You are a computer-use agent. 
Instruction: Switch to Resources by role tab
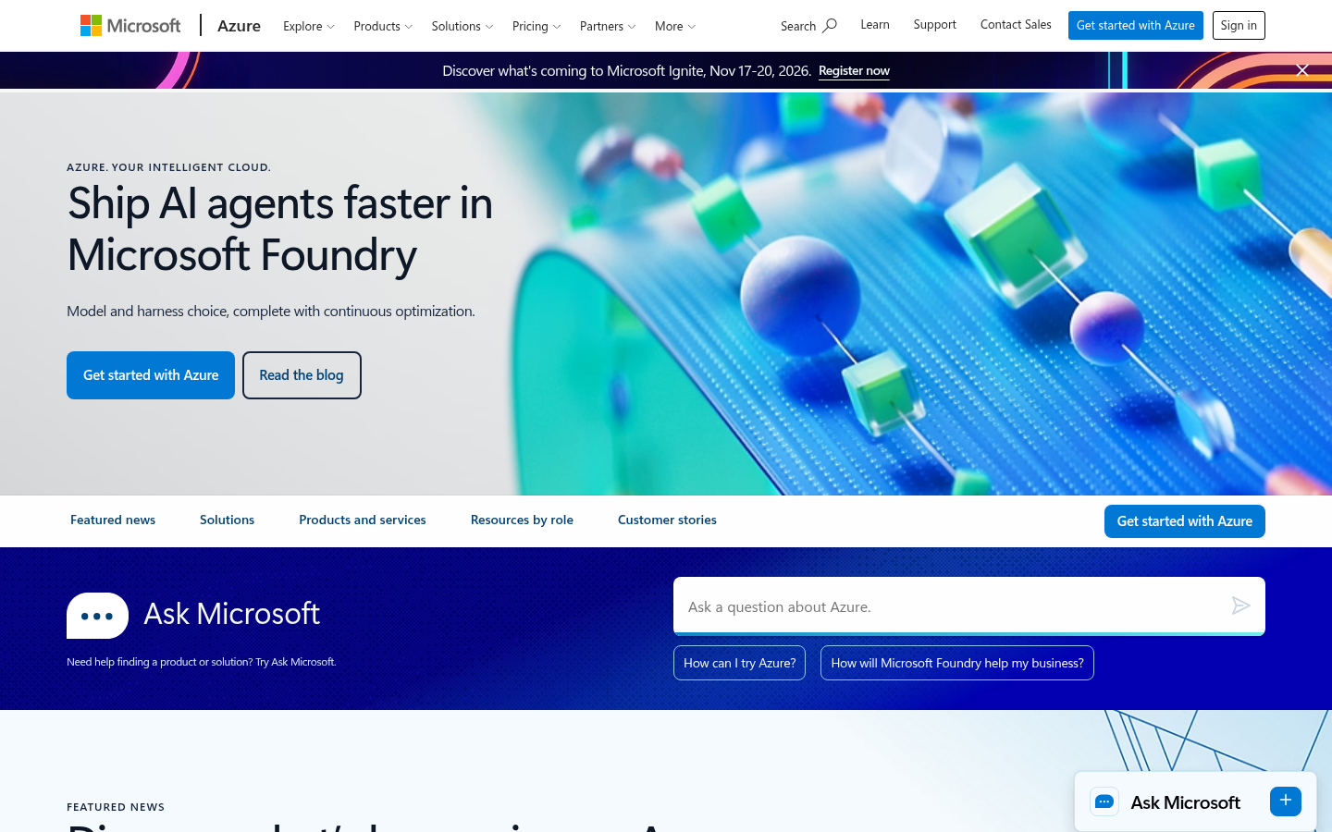(x=522, y=520)
